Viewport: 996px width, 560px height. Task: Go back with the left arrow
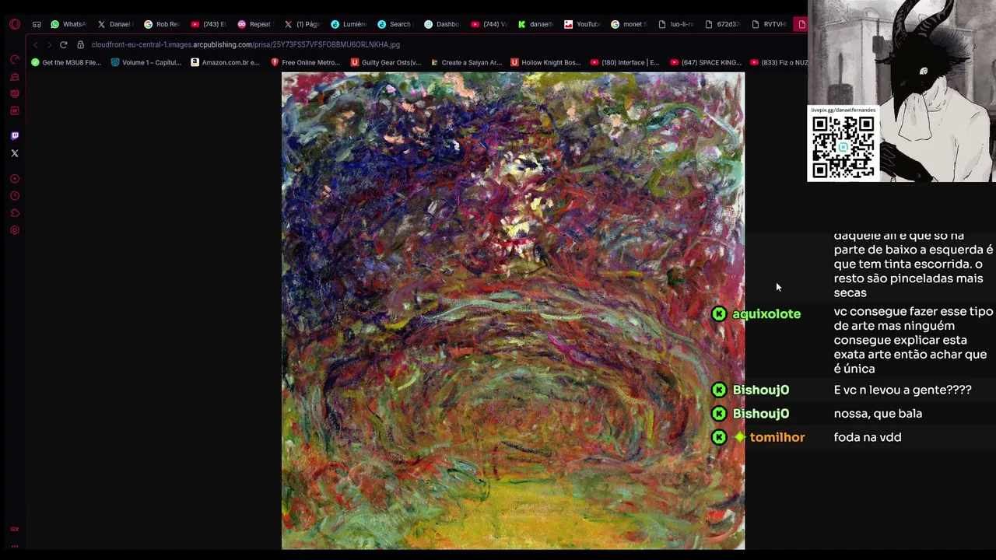pyautogui.click(x=35, y=44)
